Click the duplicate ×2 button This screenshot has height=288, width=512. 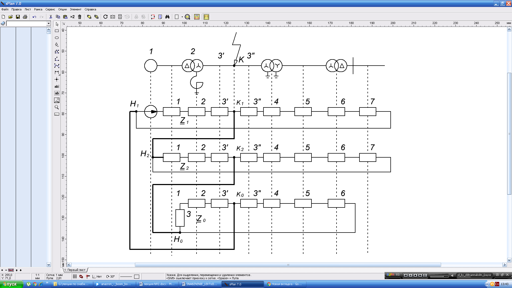(72, 17)
